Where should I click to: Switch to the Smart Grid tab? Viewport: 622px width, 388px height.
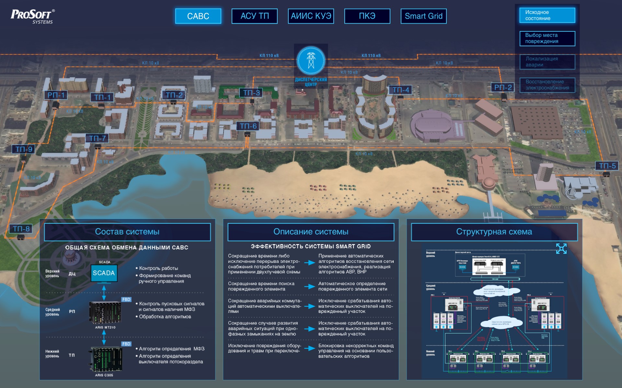point(423,16)
